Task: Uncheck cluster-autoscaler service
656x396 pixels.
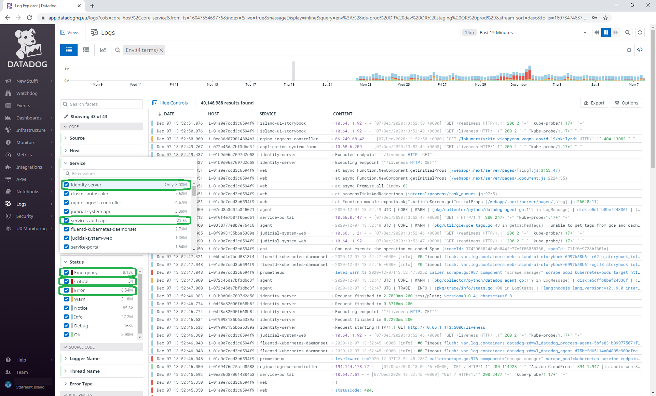Action: coord(66,194)
